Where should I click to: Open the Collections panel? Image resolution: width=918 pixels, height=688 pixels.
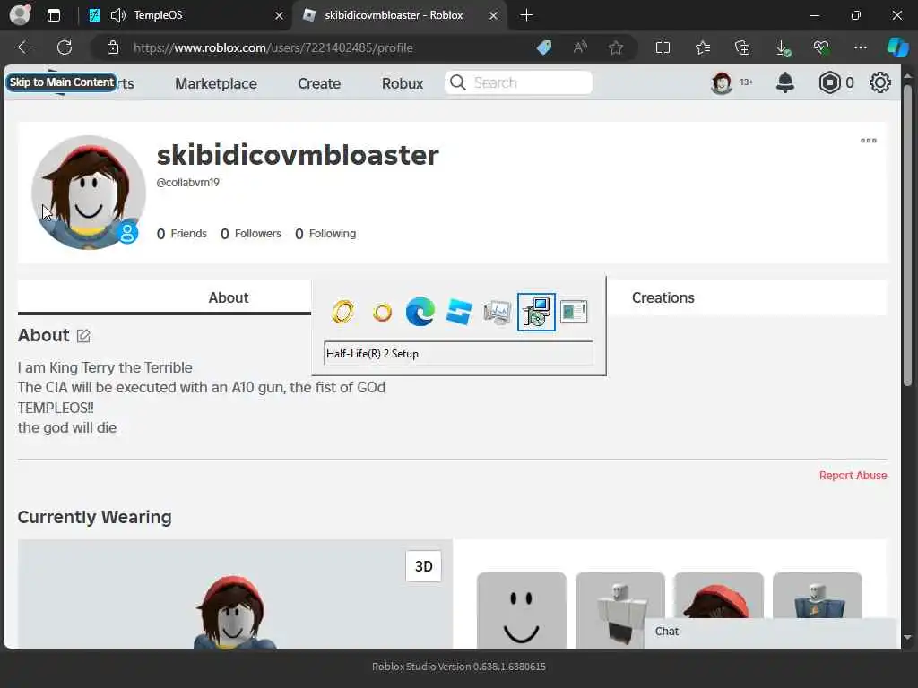point(742,47)
